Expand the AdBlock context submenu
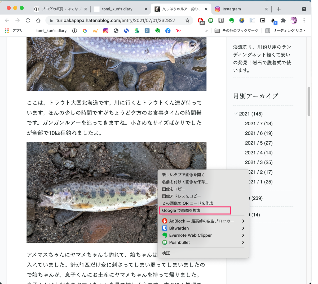 (x=203, y=221)
